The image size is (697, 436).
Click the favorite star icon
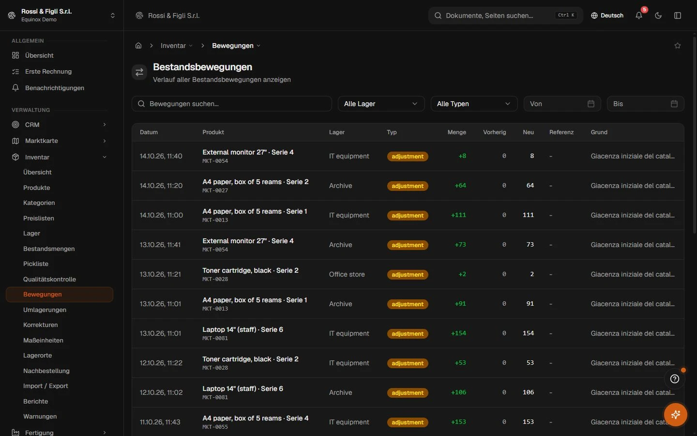[678, 46]
